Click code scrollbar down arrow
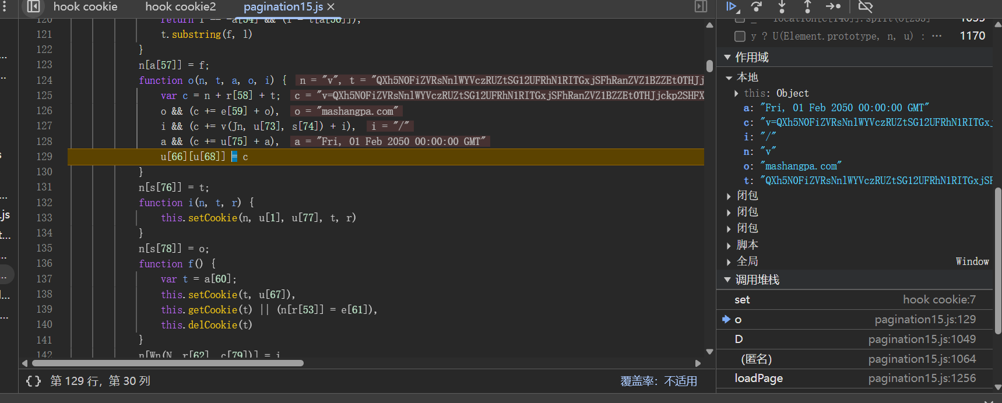The width and height of the screenshot is (1002, 403). [709, 352]
